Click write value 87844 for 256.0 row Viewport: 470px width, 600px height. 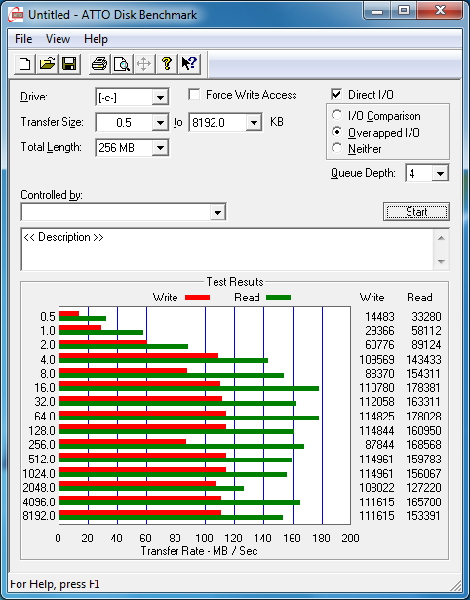coord(379,445)
